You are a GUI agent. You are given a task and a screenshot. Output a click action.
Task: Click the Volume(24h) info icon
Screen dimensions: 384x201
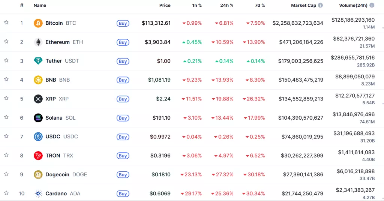[372, 6]
